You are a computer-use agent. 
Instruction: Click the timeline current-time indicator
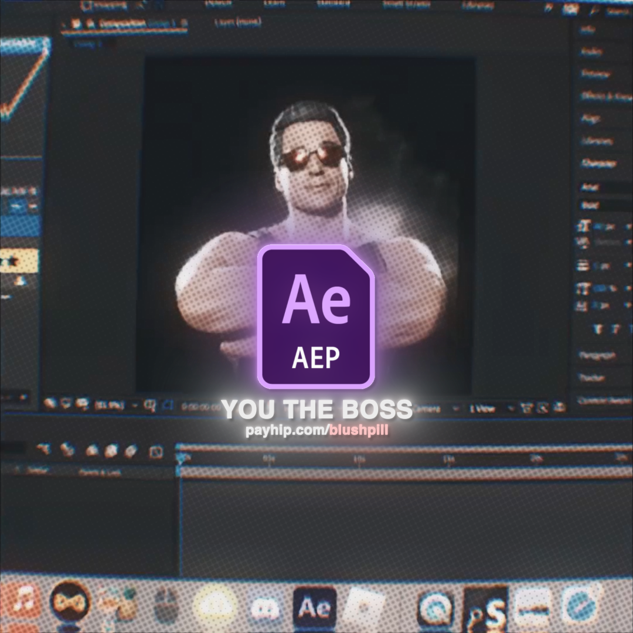pos(181,458)
